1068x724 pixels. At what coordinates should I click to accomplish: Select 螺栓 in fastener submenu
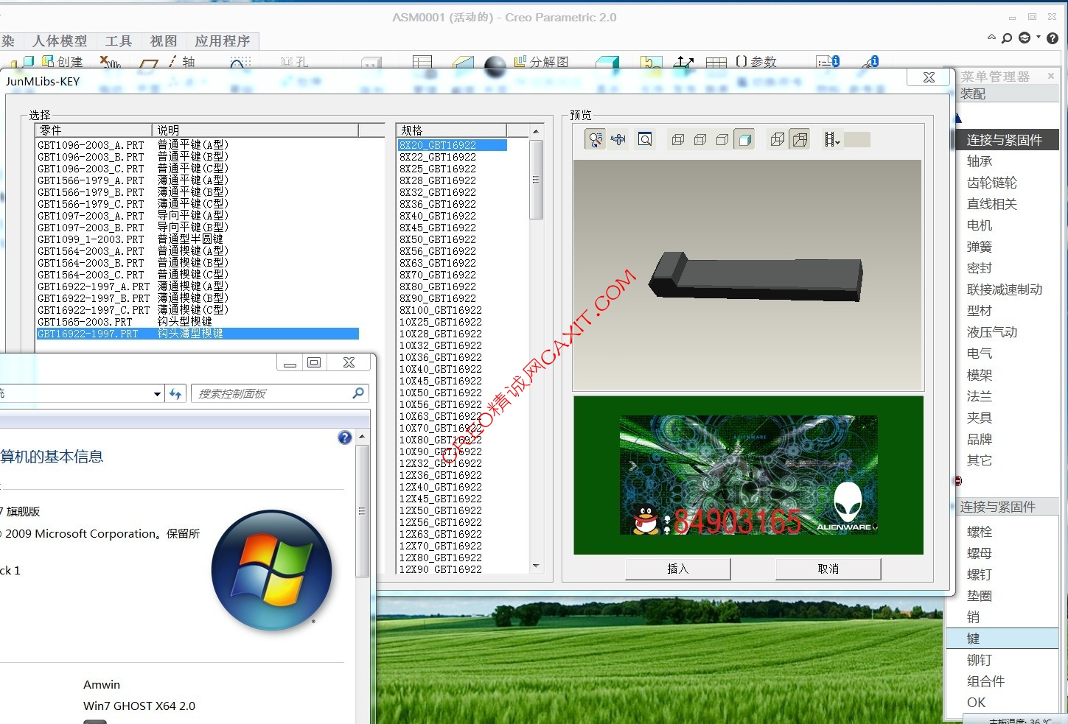pos(980,532)
